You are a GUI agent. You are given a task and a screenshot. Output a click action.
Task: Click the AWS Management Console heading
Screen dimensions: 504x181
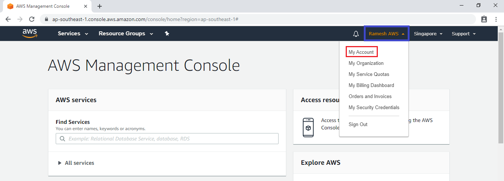[144, 66]
